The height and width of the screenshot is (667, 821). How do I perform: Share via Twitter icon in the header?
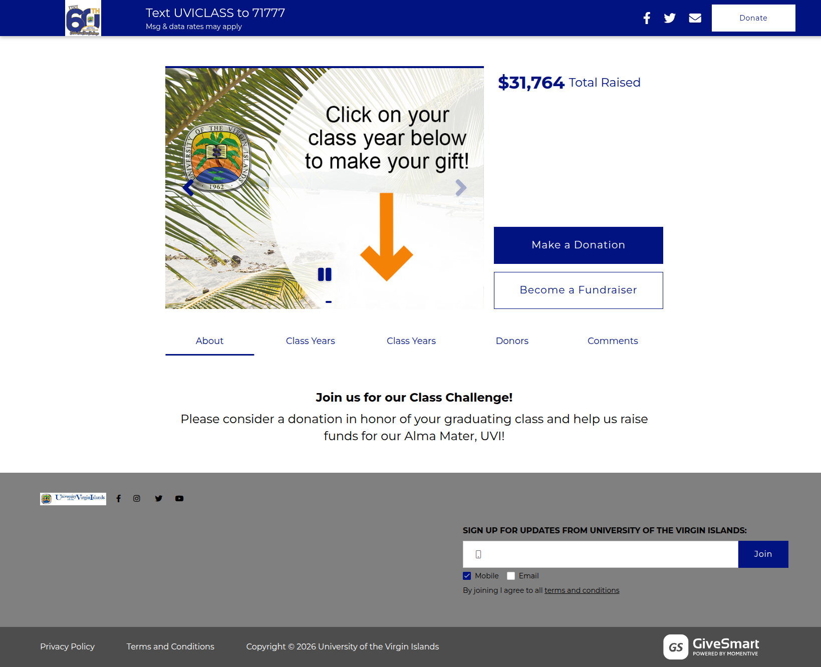pos(670,18)
